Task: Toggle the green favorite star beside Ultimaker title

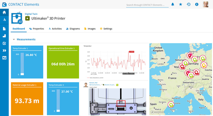Action: [x=27, y=18]
